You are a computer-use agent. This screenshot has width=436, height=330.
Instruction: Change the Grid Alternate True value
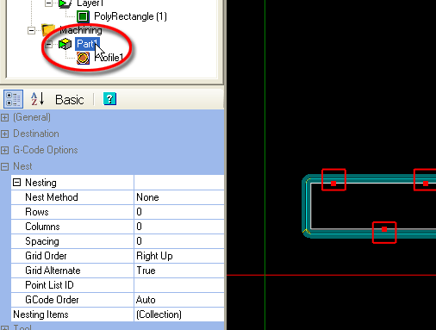179,271
